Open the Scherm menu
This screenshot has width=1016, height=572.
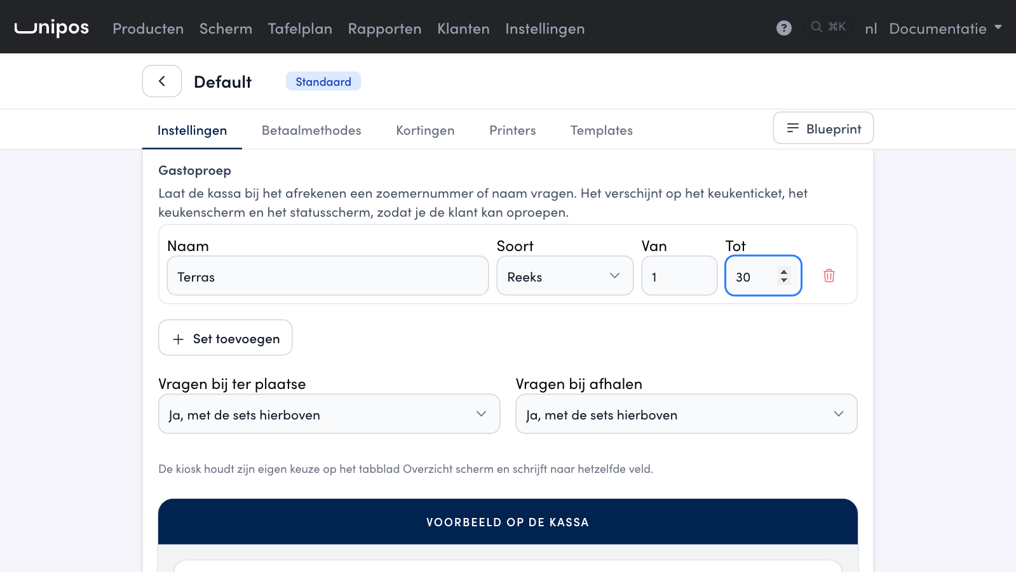[x=226, y=29]
